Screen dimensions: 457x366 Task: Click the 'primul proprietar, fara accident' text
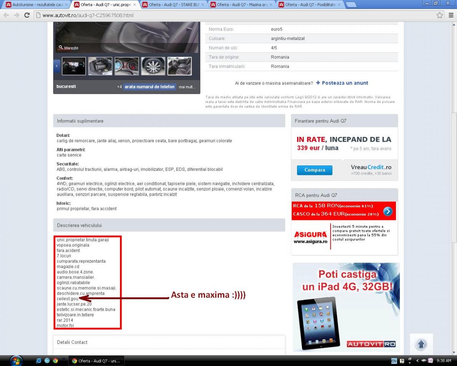[x=87, y=209]
